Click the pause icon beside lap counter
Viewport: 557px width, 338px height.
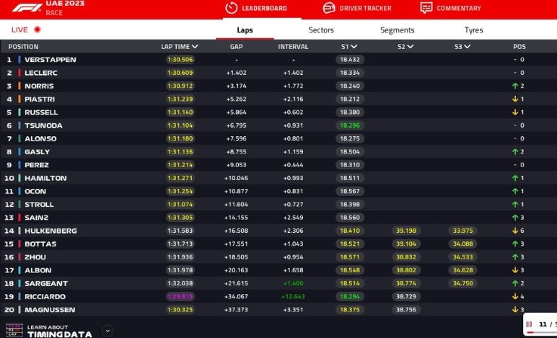point(529,324)
